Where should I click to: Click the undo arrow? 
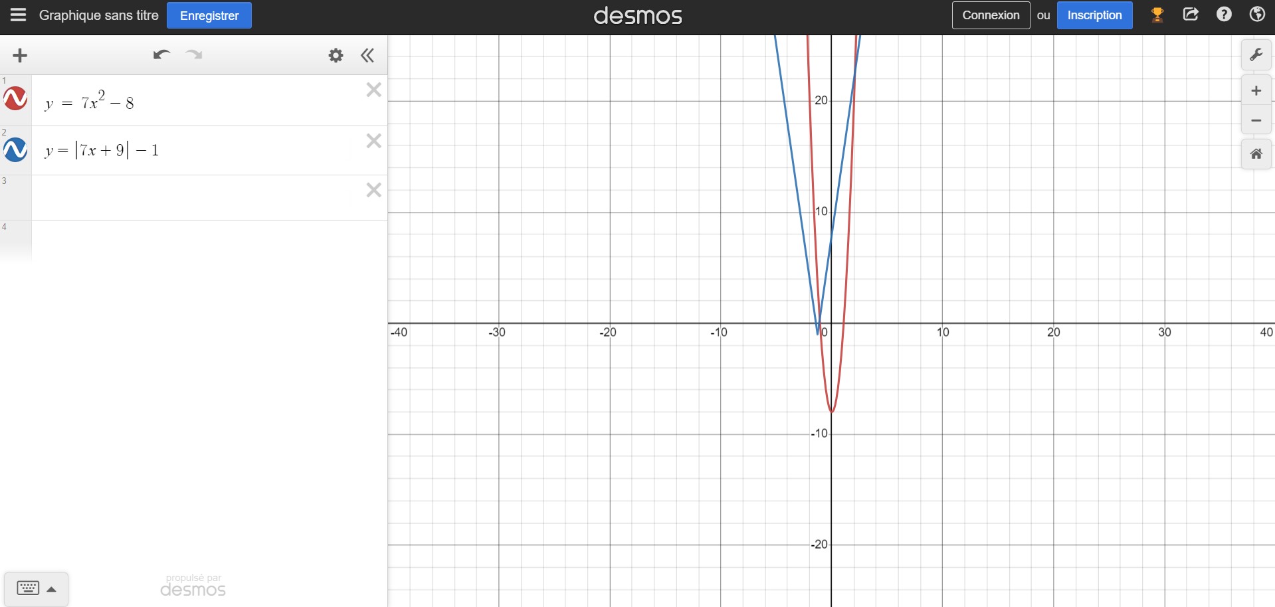click(x=161, y=55)
